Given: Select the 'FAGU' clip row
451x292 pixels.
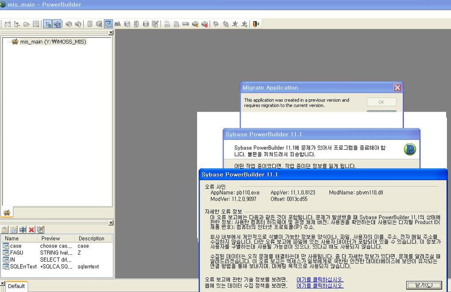Looking at the screenshot, I should point(57,253).
